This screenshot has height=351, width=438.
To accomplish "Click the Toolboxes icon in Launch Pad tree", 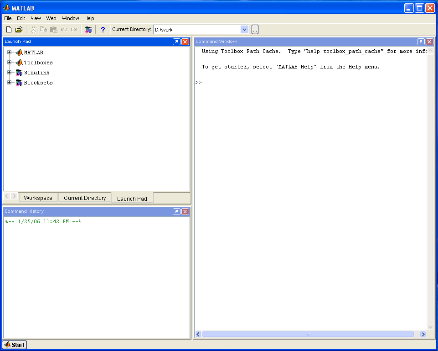I will [19, 63].
